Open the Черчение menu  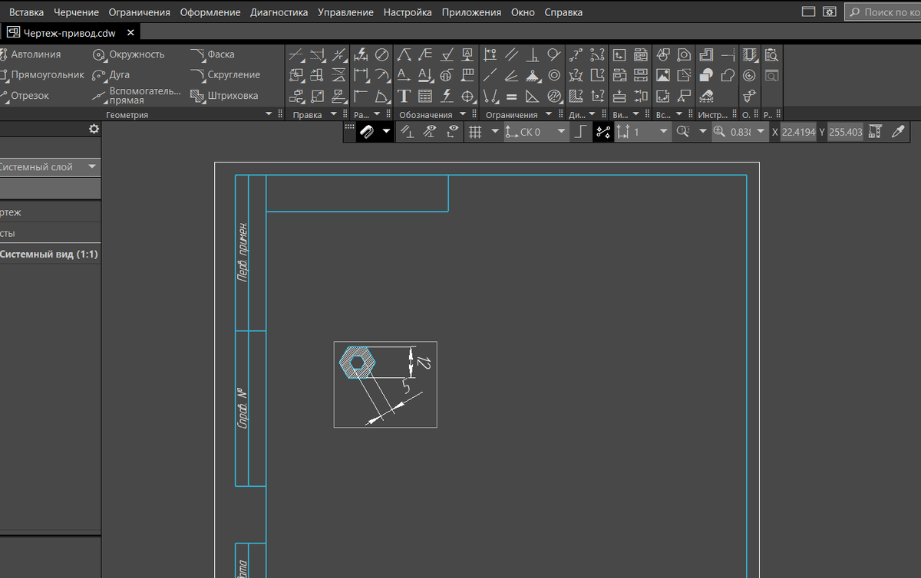click(x=76, y=12)
